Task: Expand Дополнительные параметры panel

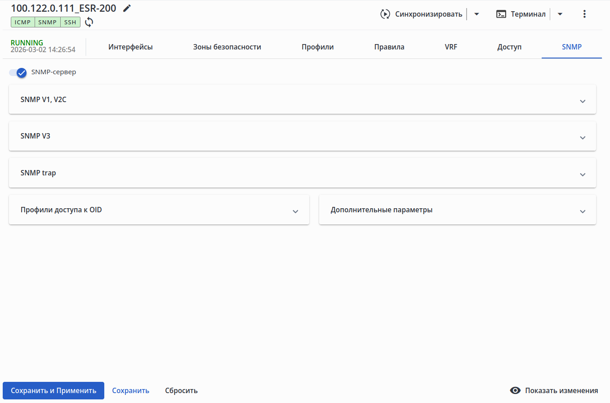Action: click(x=458, y=210)
